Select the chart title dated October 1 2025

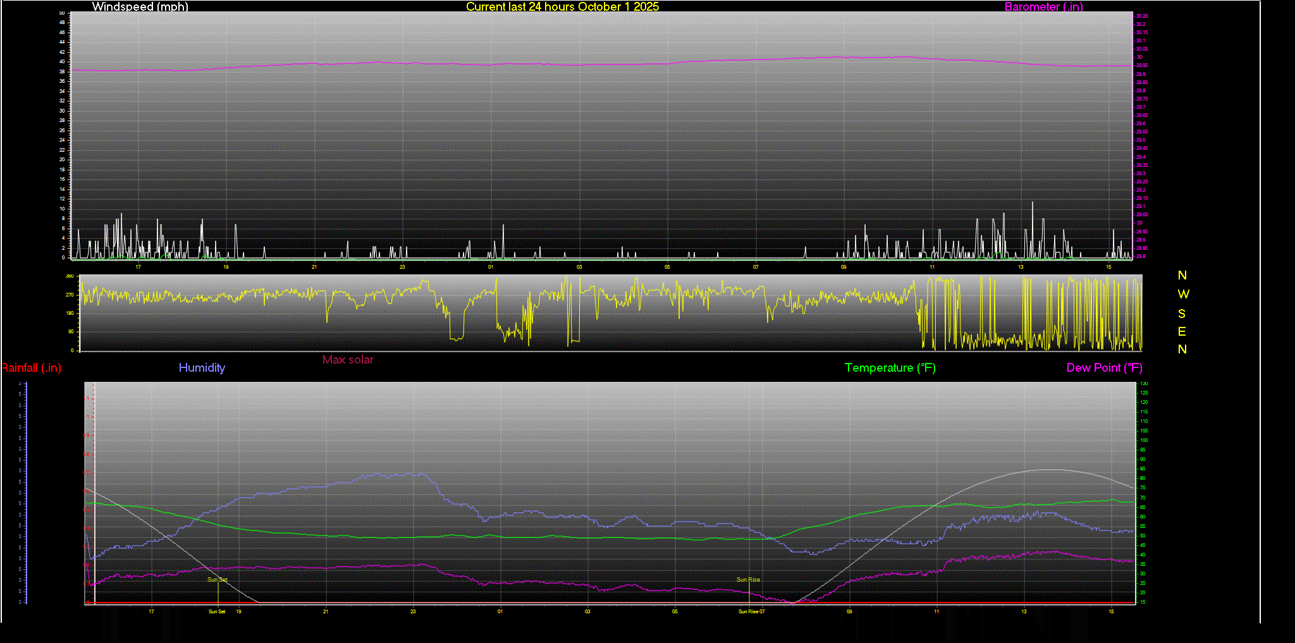[562, 6]
